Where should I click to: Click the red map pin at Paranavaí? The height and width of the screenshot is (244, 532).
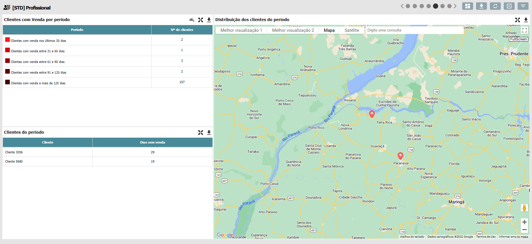(x=400, y=156)
